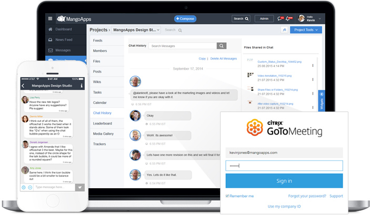Tap the back arrow in phone chat
370x216 pixels.
point(23,86)
